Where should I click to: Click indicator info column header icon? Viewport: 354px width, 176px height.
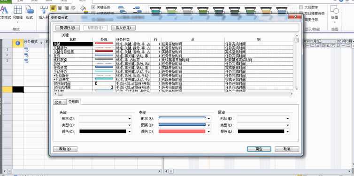18,43
